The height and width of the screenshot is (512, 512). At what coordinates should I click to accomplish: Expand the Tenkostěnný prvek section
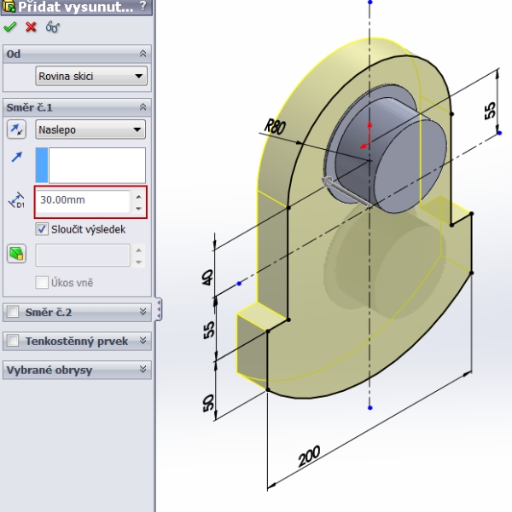click(143, 341)
